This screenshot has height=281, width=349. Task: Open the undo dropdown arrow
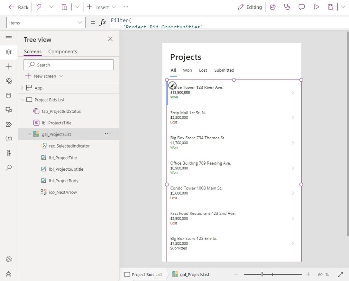[x=51, y=7]
